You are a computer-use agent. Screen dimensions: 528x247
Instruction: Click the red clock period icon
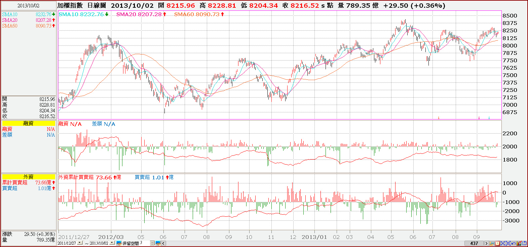(x=497, y=243)
